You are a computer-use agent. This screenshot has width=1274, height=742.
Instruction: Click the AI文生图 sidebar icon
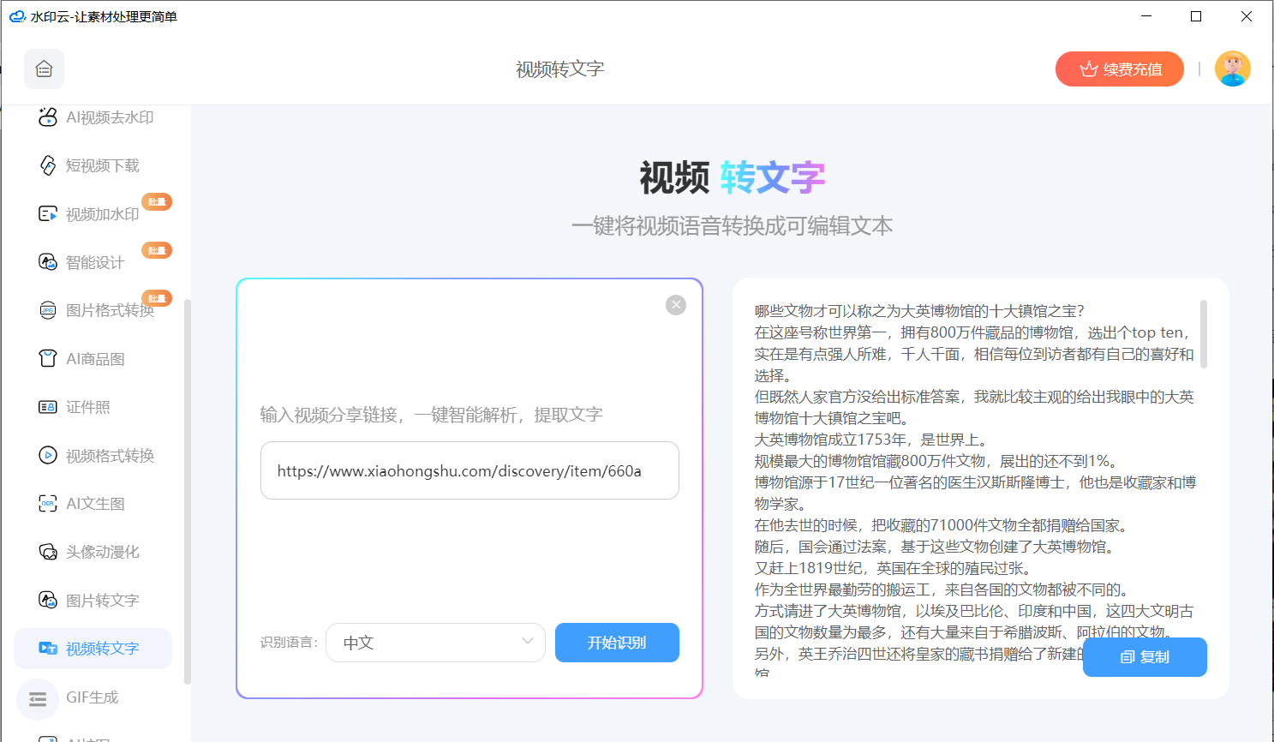tap(48, 504)
